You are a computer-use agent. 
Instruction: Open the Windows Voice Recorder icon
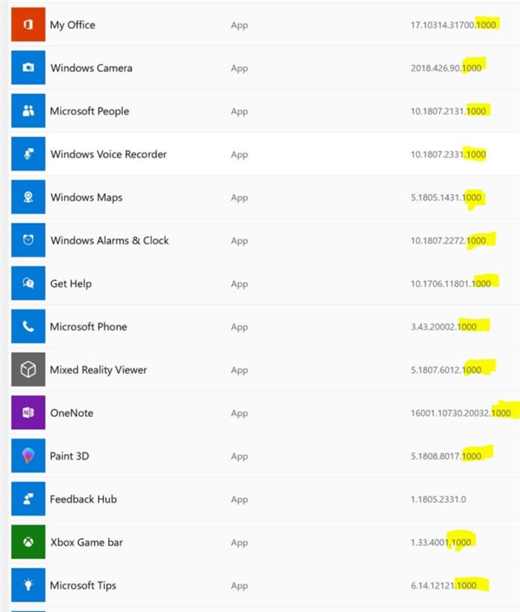click(x=28, y=154)
